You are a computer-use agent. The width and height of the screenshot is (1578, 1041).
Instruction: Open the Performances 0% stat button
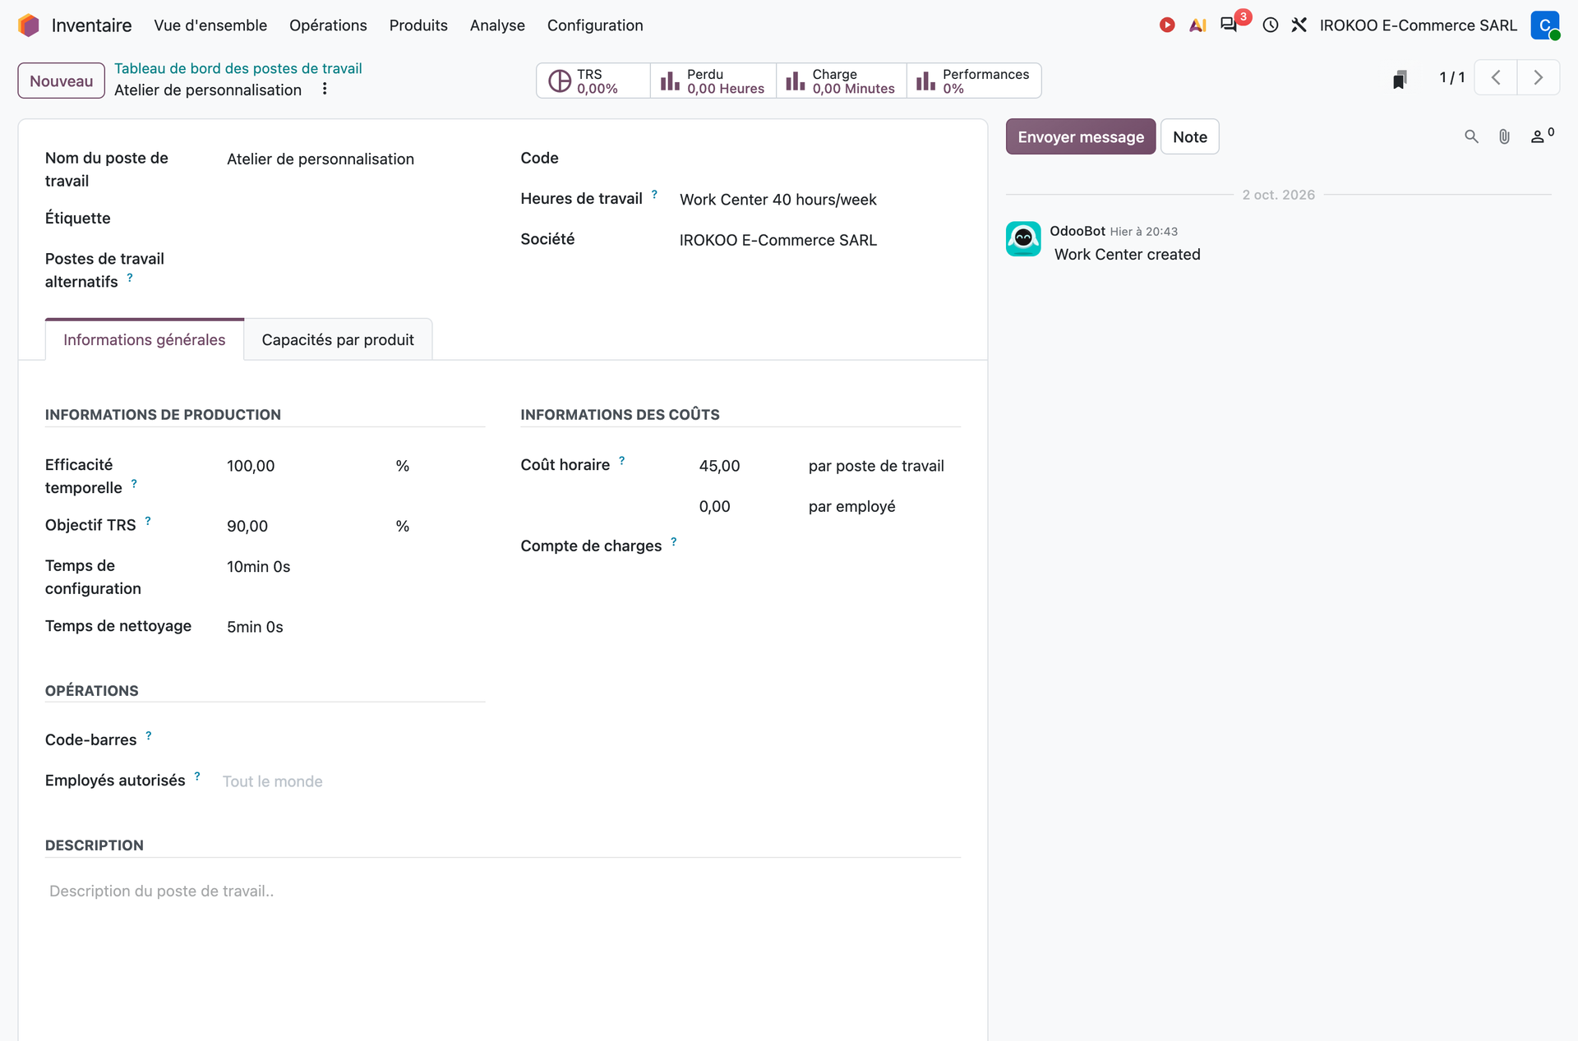pyautogui.click(x=974, y=81)
